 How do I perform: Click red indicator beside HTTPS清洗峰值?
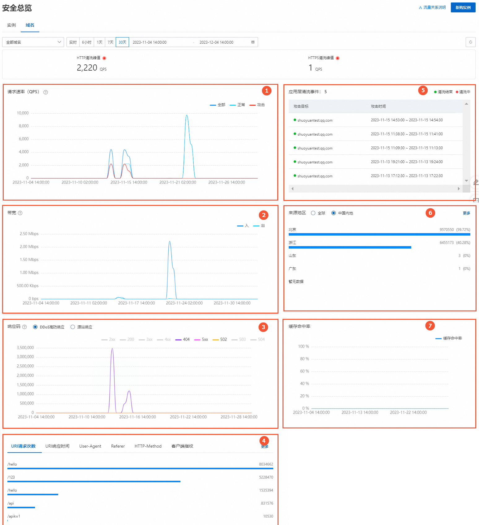click(338, 58)
